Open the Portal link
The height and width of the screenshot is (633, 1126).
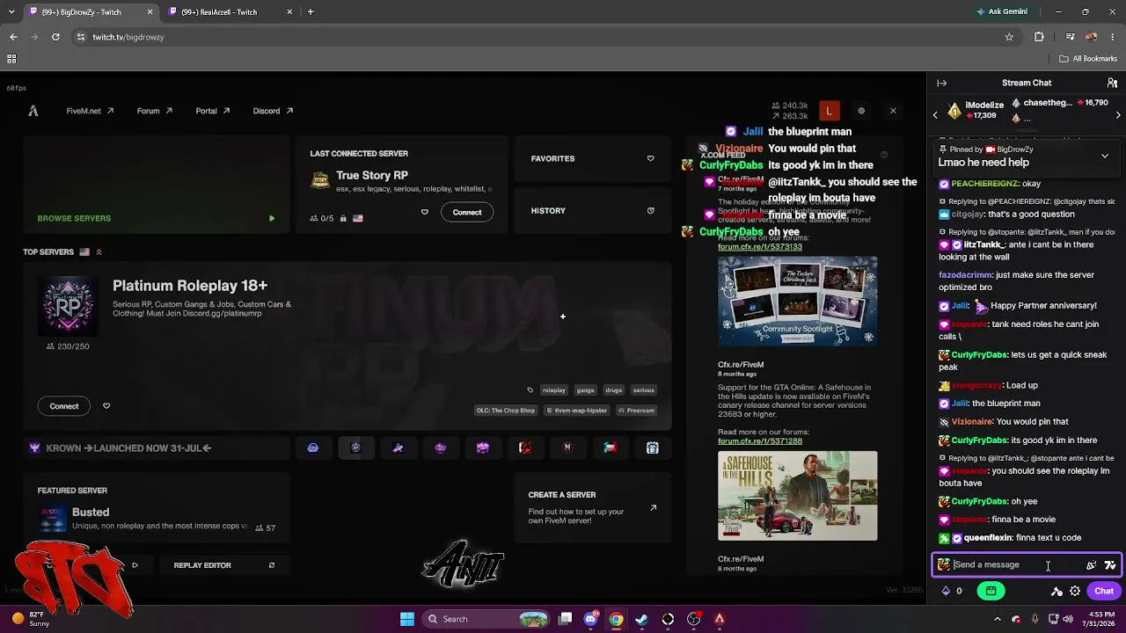click(x=213, y=111)
